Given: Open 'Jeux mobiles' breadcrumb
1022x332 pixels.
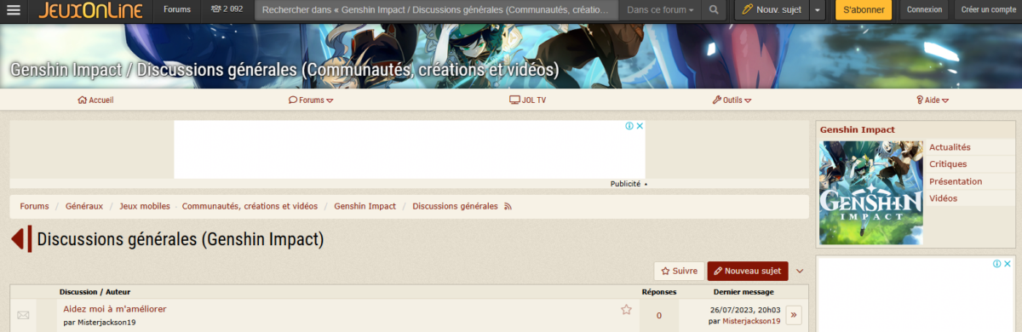Looking at the screenshot, I should coord(145,207).
